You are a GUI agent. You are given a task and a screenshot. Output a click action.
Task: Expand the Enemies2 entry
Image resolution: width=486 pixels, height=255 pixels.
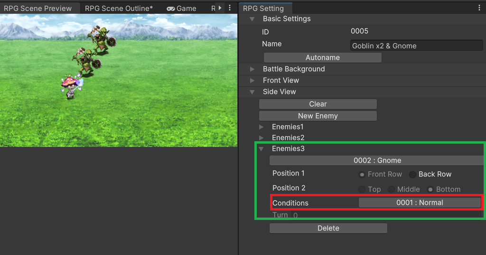coord(262,138)
